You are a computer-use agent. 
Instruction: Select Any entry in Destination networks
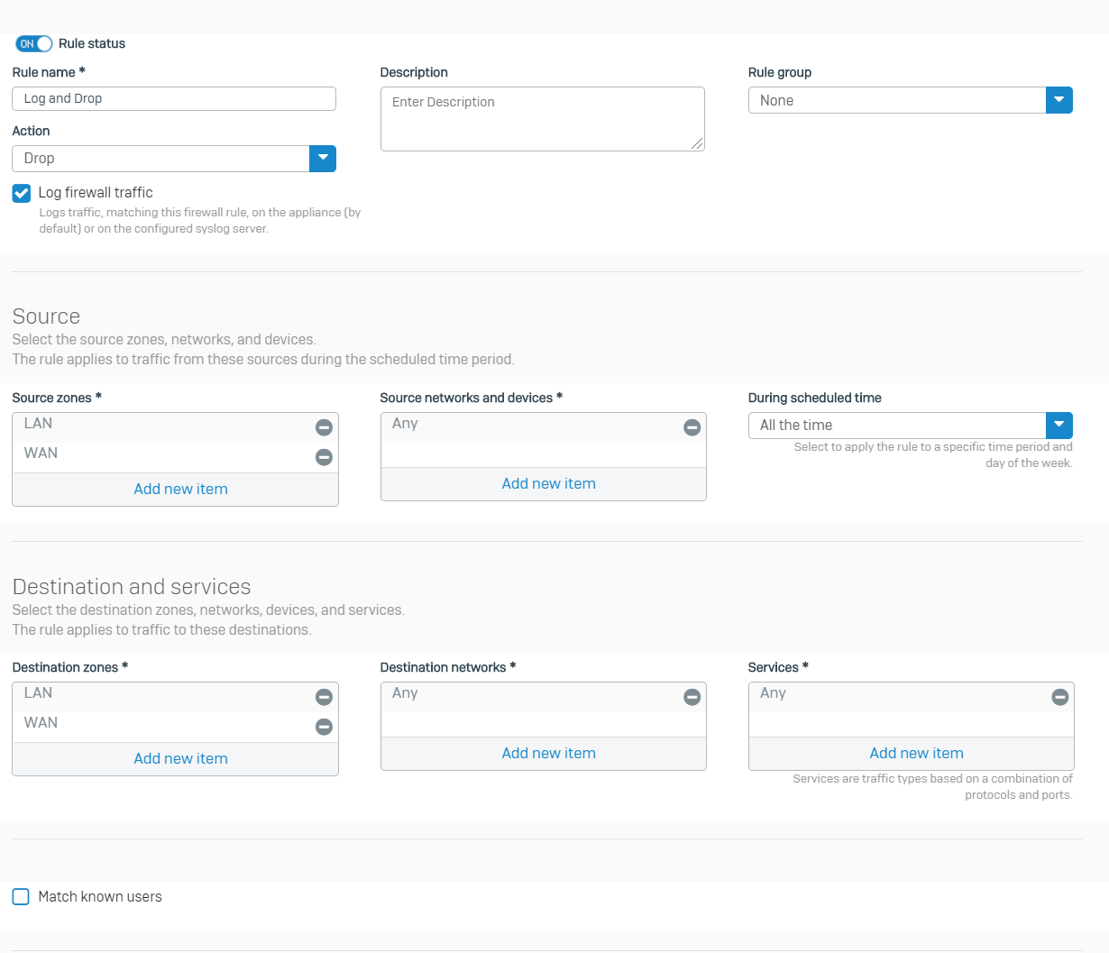click(x=543, y=697)
